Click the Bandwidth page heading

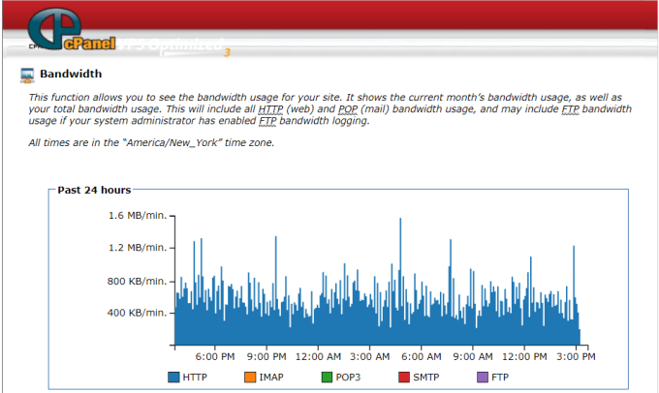click(x=71, y=74)
